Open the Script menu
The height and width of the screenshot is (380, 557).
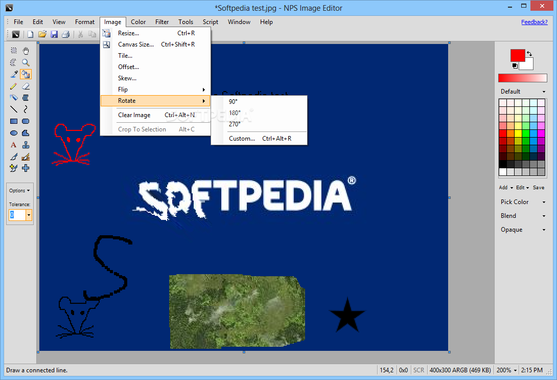click(x=211, y=22)
